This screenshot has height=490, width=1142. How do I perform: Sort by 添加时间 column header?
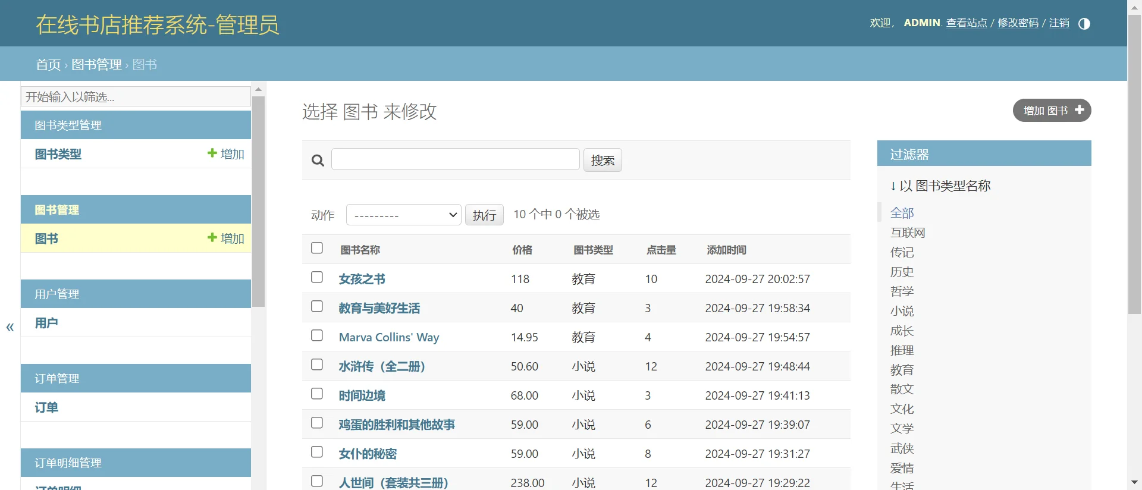point(726,250)
